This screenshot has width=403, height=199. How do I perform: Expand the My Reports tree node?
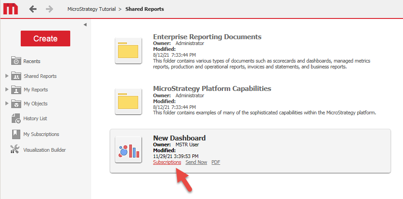point(7,90)
